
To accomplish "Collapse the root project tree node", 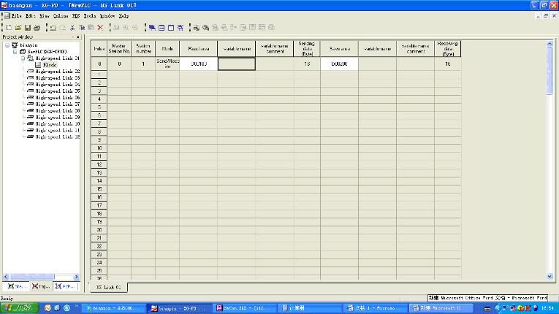I will [6, 45].
